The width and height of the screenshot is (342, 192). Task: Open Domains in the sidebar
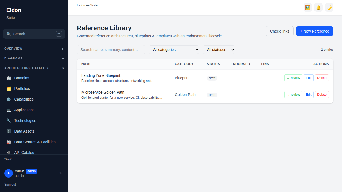click(x=34, y=78)
